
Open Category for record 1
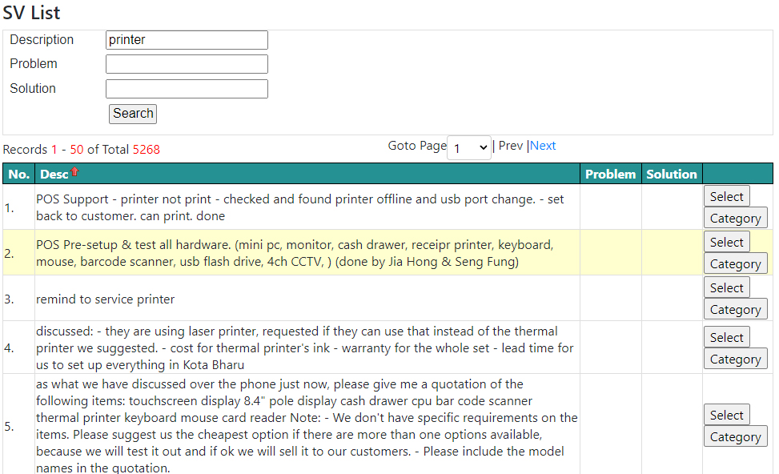click(735, 218)
